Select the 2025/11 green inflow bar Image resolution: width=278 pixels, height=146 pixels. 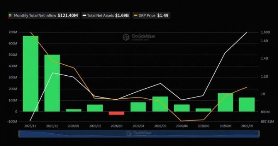[31, 74]
